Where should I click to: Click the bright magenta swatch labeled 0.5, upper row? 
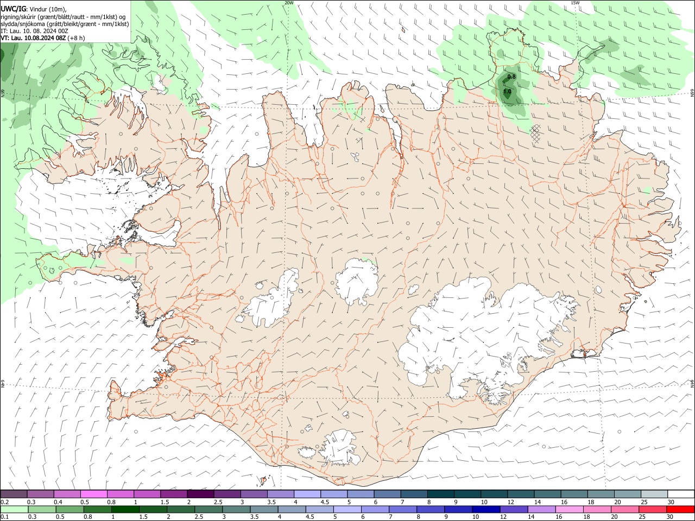point(93,494)
